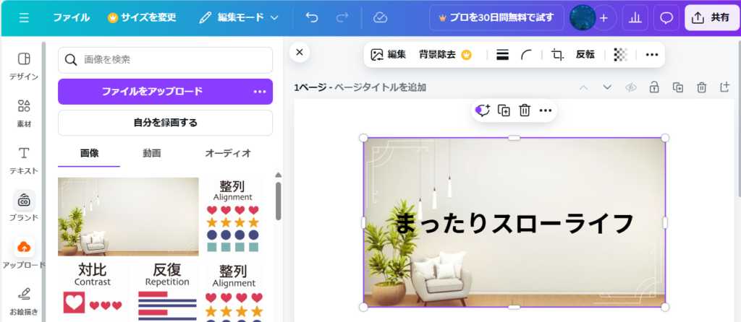This screenshot has width=741, height=322.
Task: Open アップロード panel in sidebar
Action: click(x=24, y=253)
